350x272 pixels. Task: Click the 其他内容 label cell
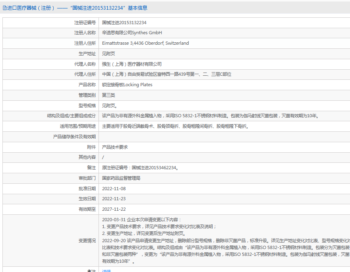[x=51, y=157]
